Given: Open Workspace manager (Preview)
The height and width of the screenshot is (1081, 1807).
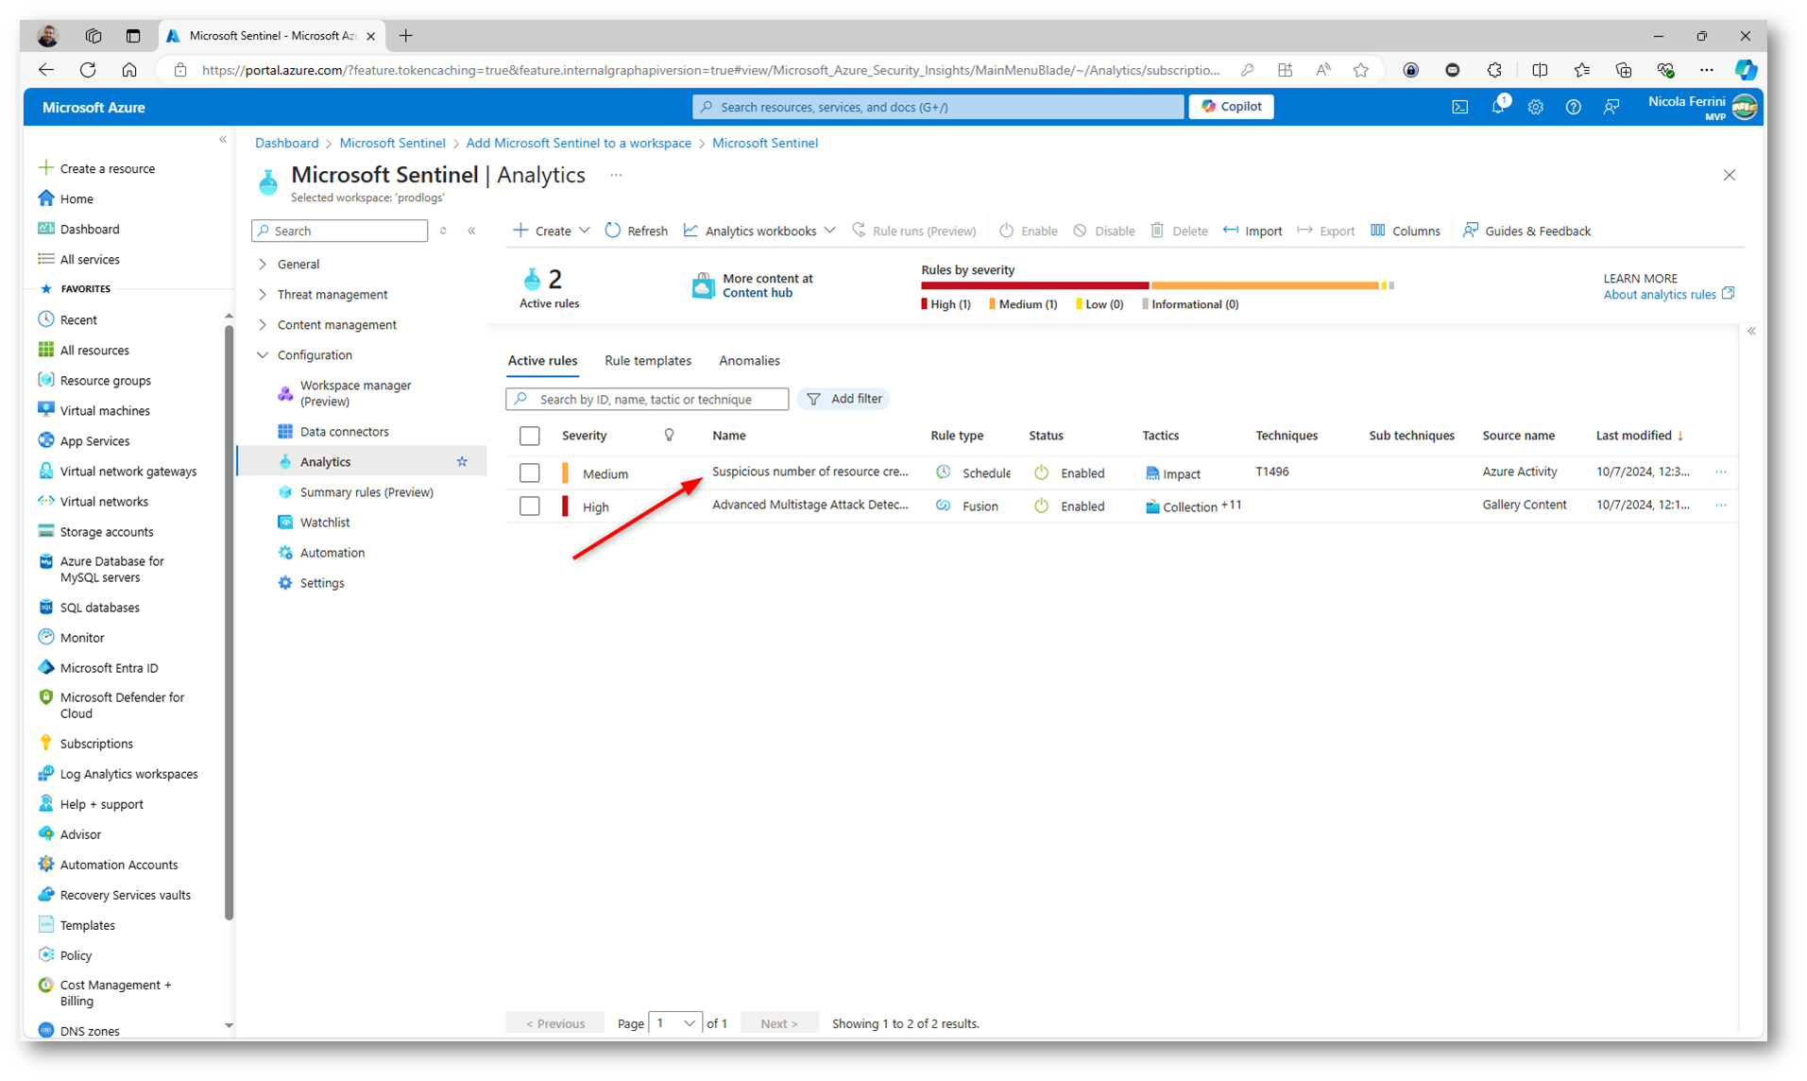Looking at the screenshot, I should pyautogui.click(x=355, y=393).
